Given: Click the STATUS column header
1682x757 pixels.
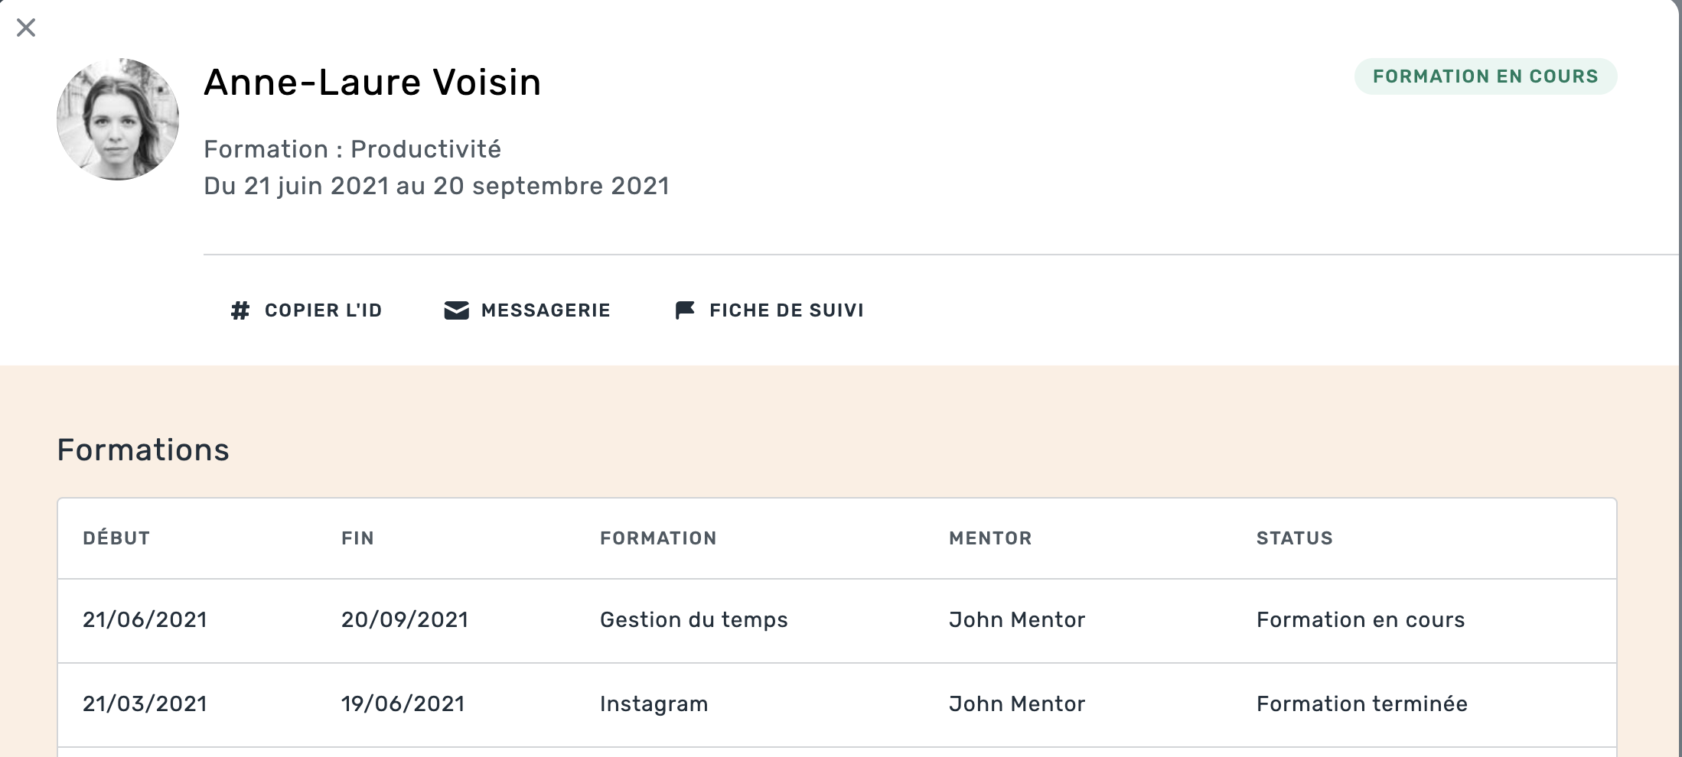Looking at the screenshot, I should tap(1294, 538).
